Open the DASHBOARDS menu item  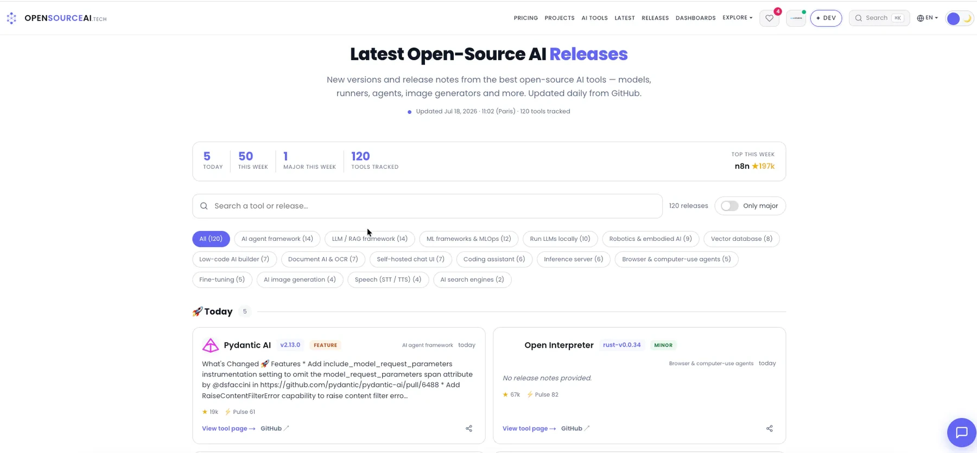coord(695,18)
